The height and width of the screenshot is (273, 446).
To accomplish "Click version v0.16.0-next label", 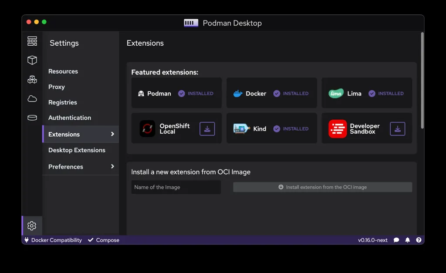I will pyautogui.click(x=373, y=240).
